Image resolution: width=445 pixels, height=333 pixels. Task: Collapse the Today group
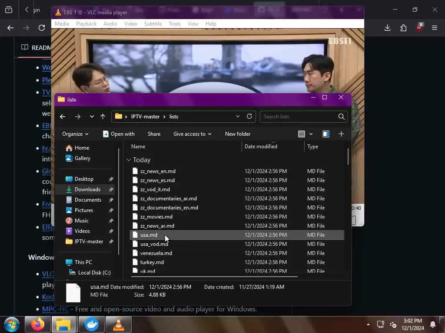click(x=129, y=160)
